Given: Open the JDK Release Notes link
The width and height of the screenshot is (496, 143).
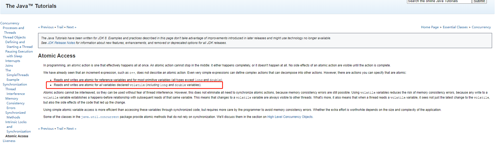Looking at the screenshot, I should [x=61, y=43].
